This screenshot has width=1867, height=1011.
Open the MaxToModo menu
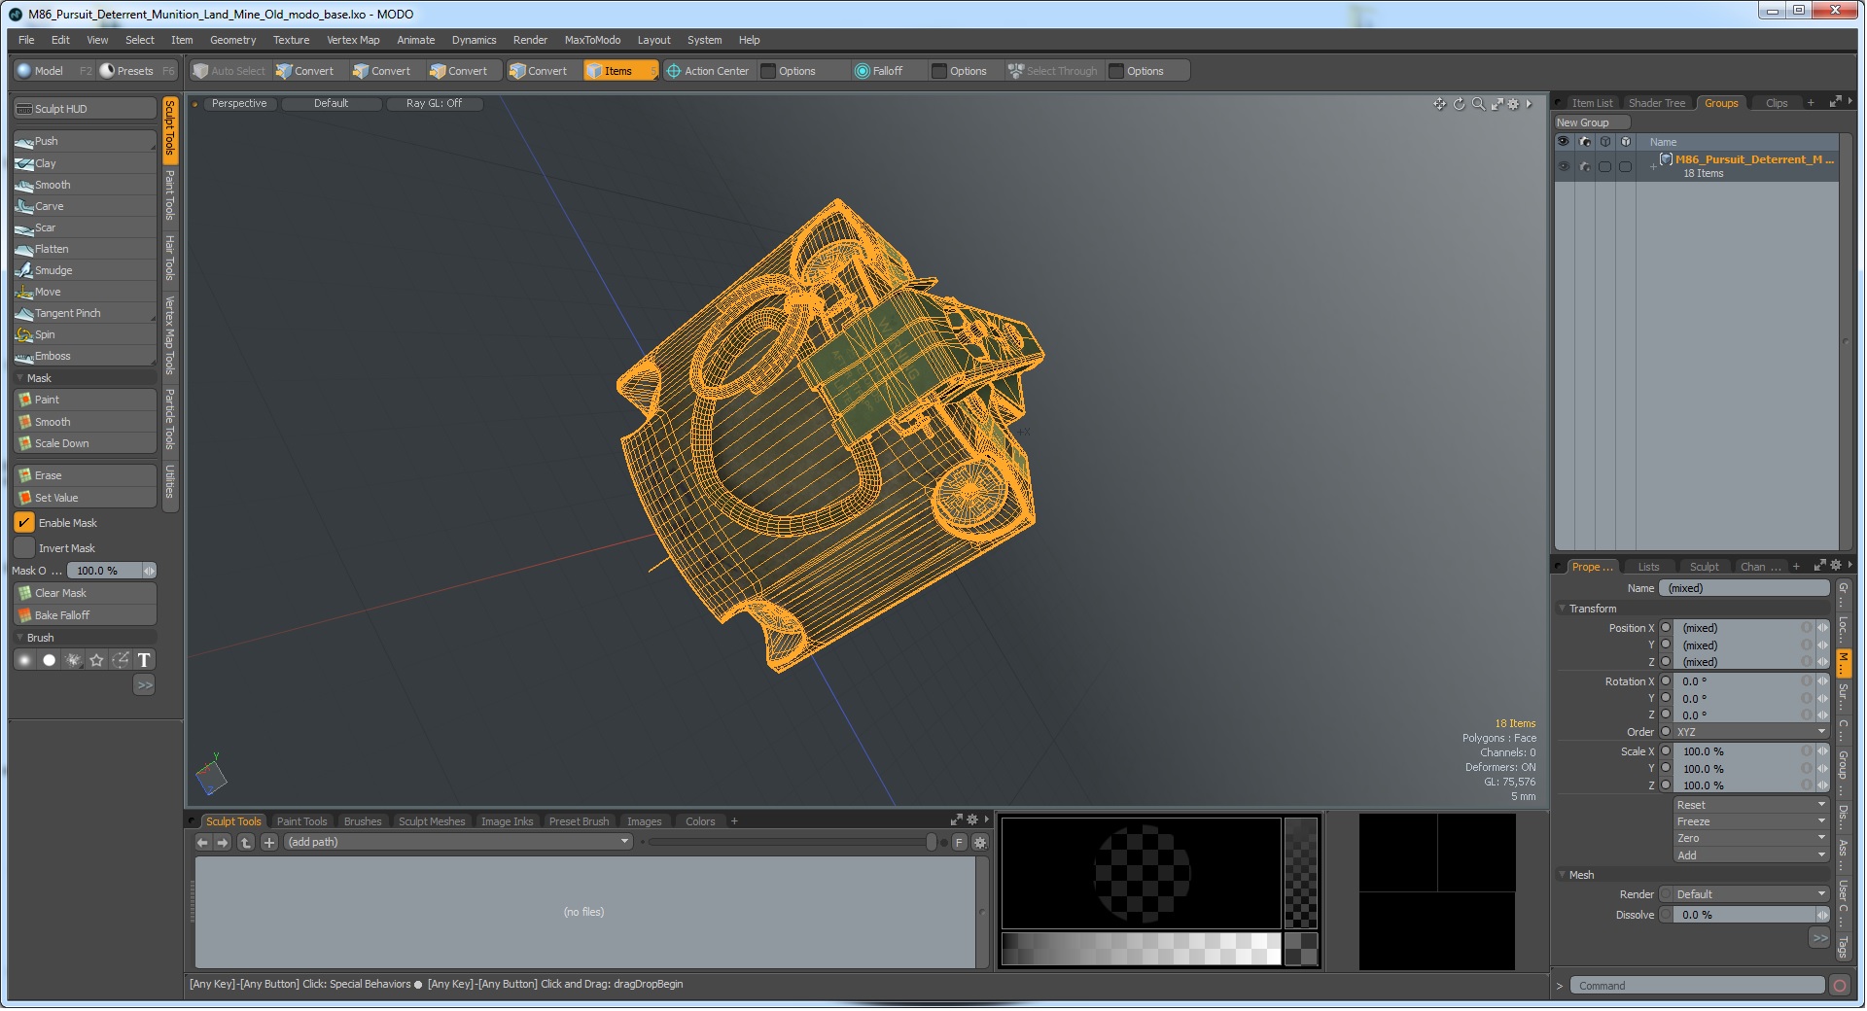pyautogui.click(x=592, y=40)
